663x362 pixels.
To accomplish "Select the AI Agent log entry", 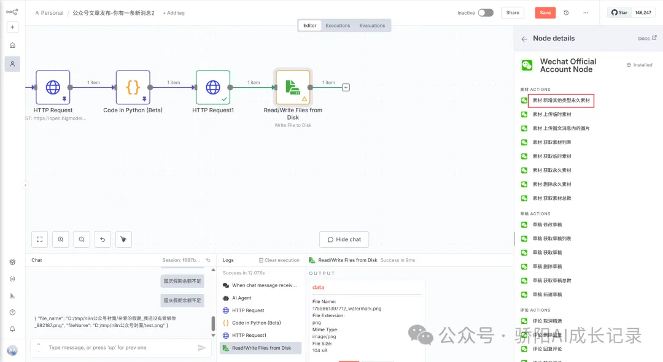I will pos(260,298).
